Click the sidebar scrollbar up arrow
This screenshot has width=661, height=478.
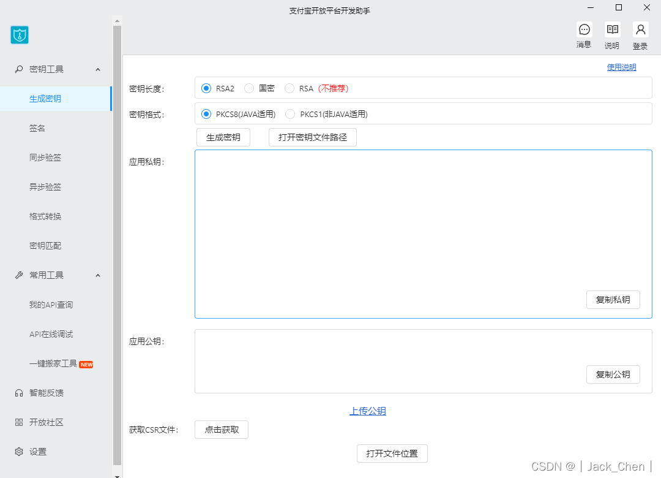(117, 21)
